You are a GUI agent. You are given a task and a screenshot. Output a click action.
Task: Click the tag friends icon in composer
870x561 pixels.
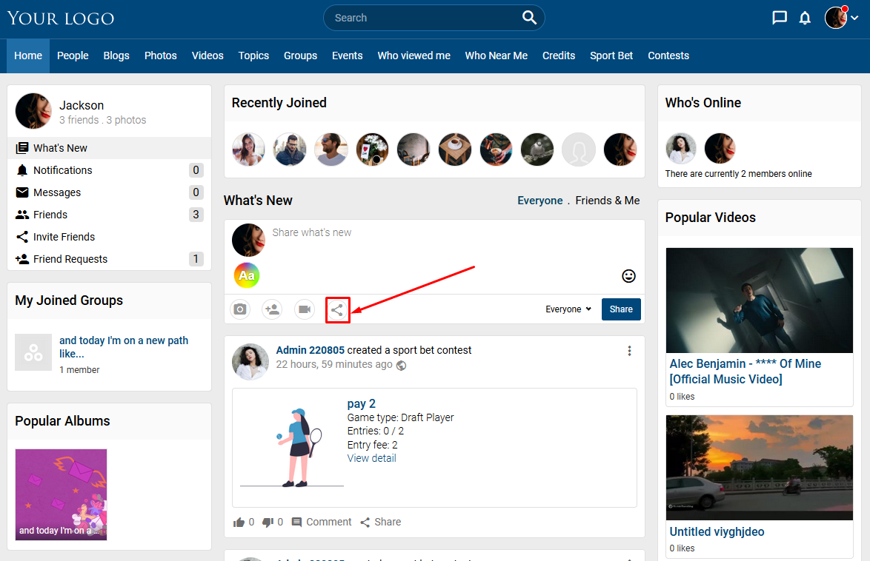(273, 309)
